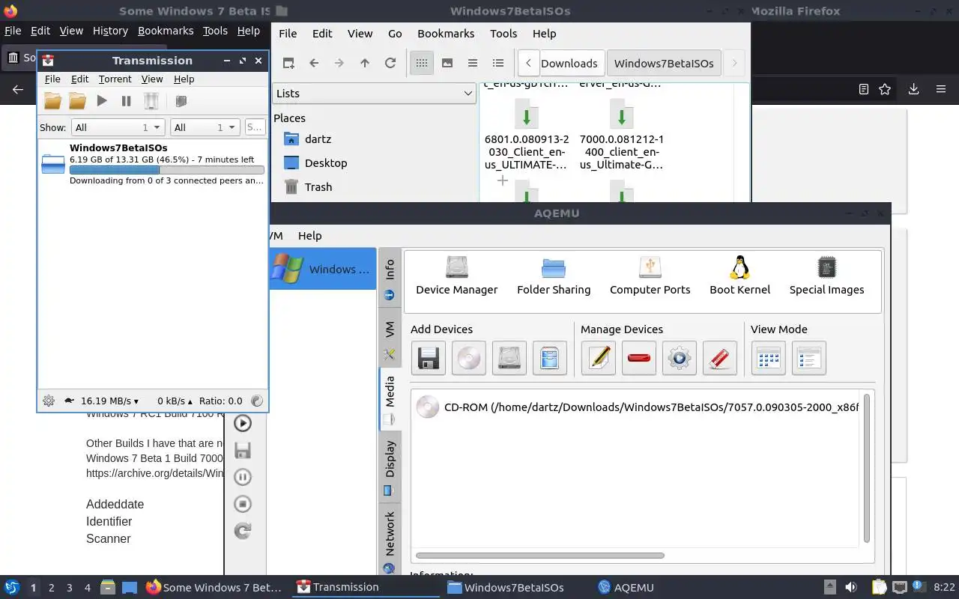Switch file manager to icon grid view
Screen dimensions: 959x599
422,63
